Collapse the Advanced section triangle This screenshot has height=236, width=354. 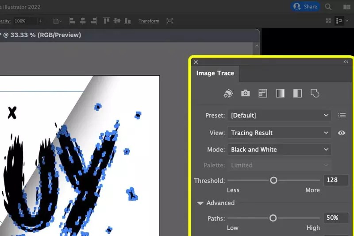pyautogui.click(x=200, y=203)
